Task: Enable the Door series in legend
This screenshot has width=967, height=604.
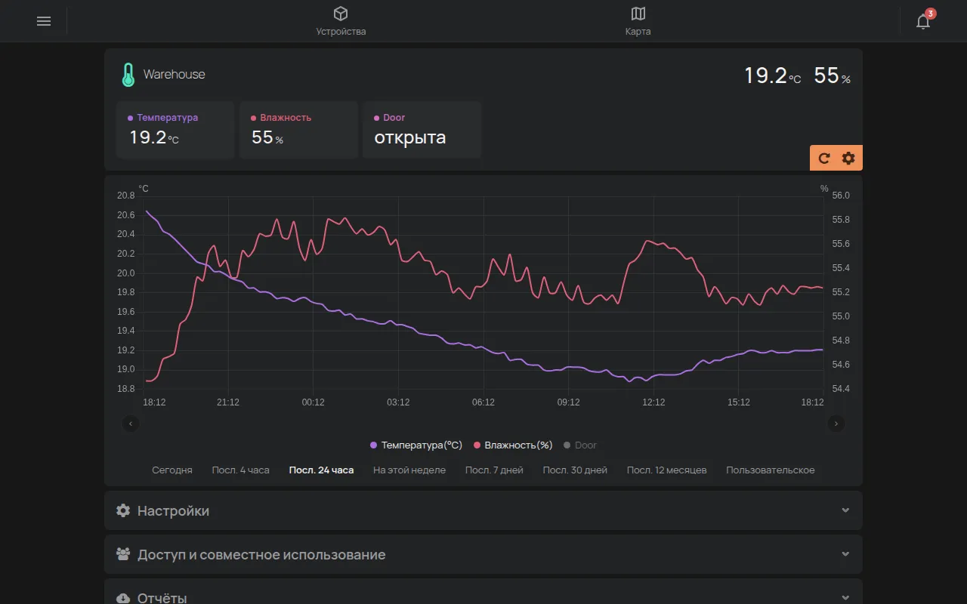Action: 580,445
